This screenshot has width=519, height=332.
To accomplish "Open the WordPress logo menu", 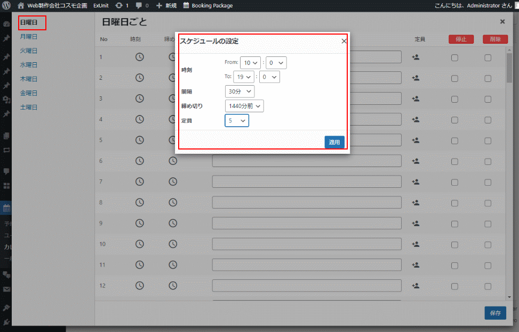I will point(7,5).
